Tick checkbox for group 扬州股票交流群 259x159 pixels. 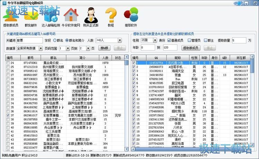point(8,67)
